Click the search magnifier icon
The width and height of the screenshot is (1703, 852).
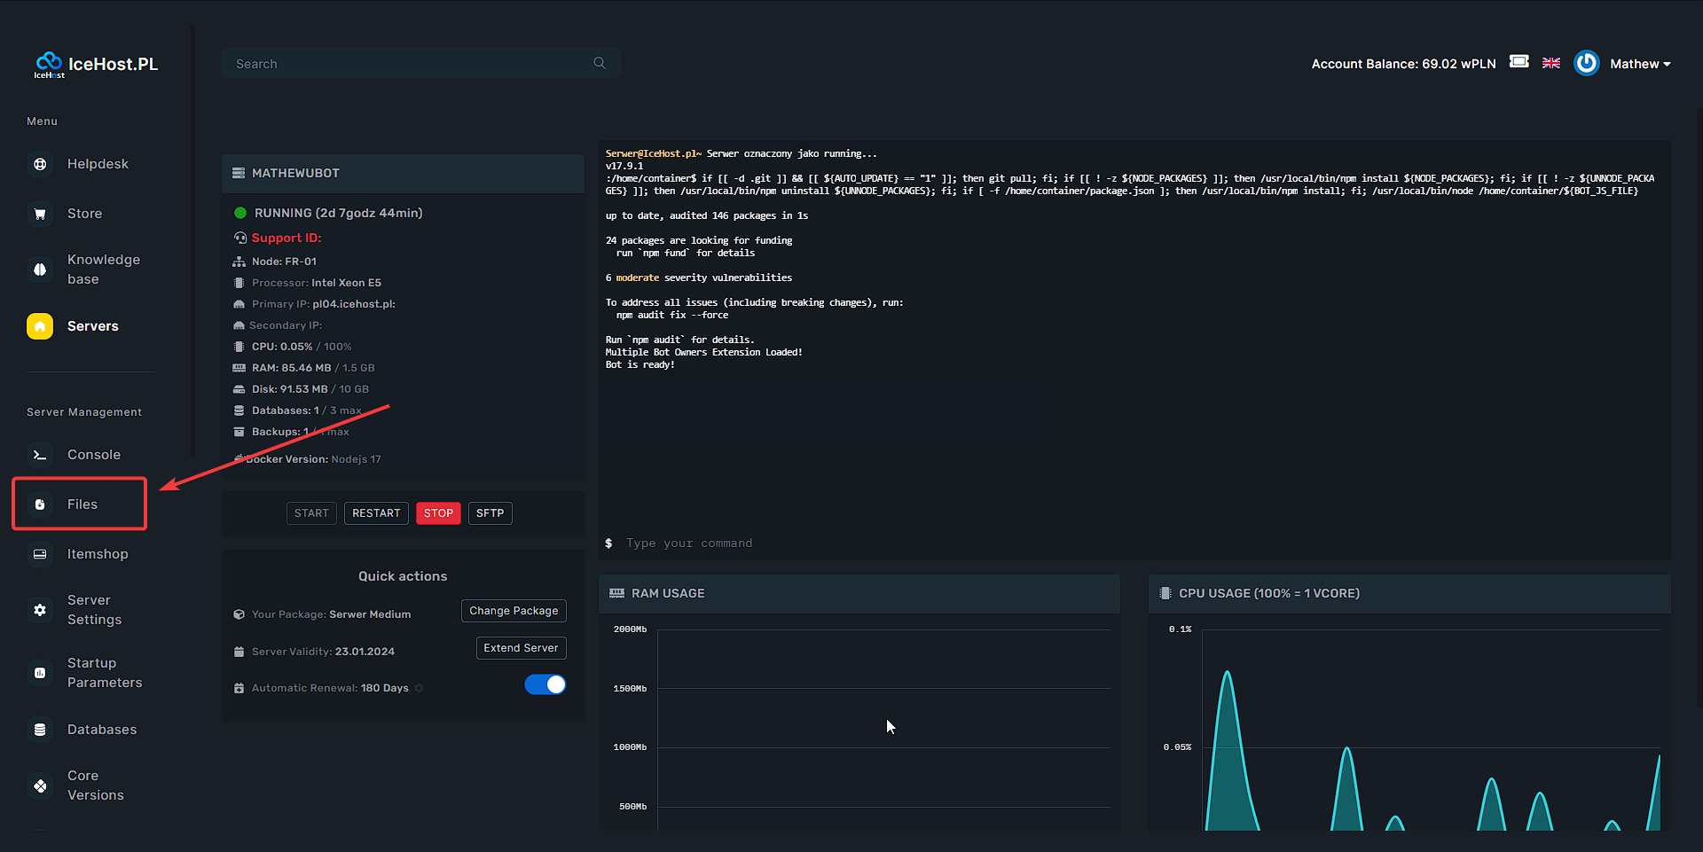[x=600, y=63]
